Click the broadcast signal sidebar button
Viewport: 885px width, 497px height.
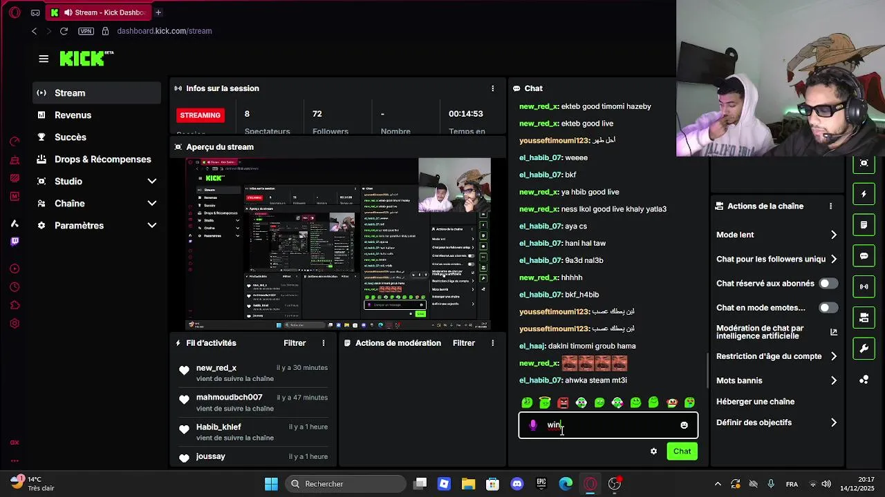pyautogui.click(x=864, y=286)
